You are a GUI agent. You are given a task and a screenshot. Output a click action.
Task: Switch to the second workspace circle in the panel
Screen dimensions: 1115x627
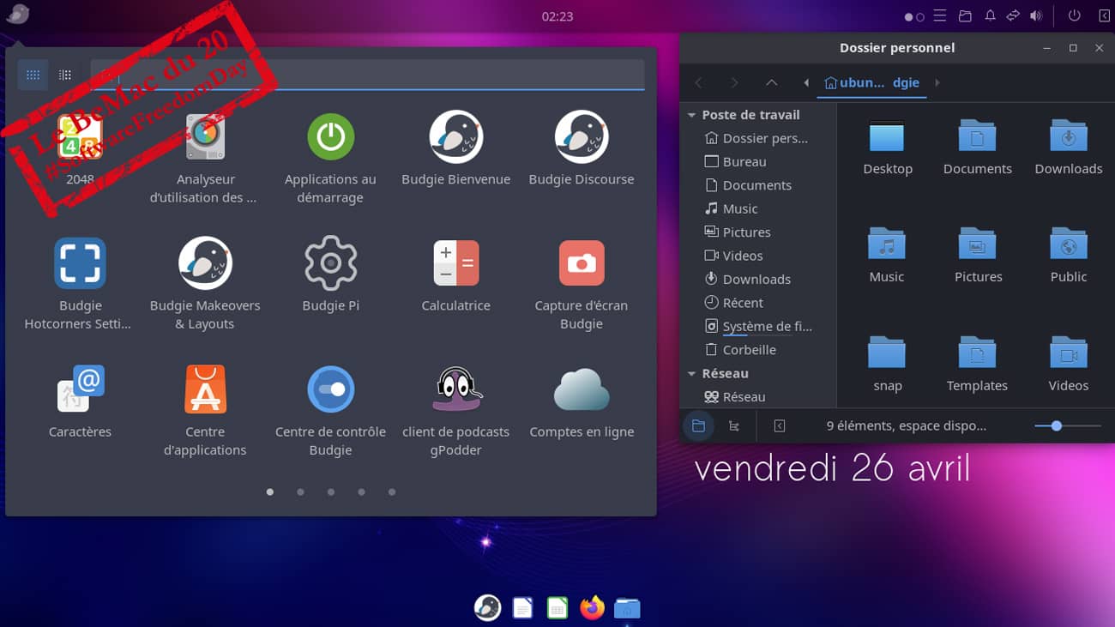(x=920, y=16)
